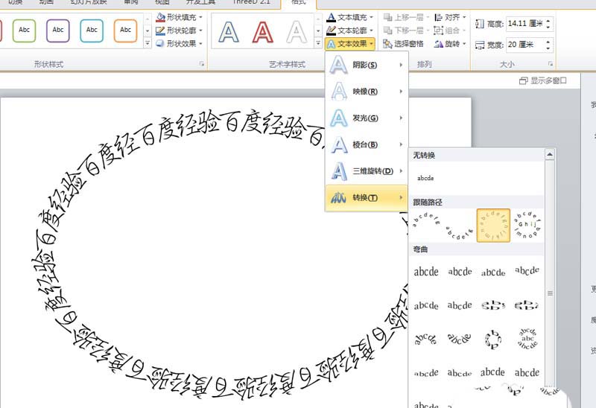
Task: Select first warp style in 弯曲 first row
Action: (x=426, y=272)
